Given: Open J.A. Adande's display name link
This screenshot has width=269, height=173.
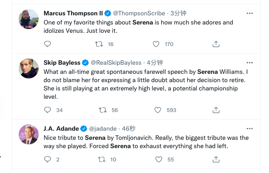Looking at the screenshot, I should [x=61, y=129].
